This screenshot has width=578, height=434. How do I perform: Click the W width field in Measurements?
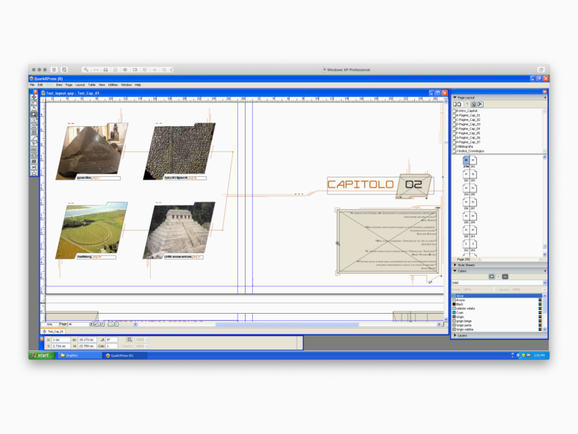coord(86,340)
